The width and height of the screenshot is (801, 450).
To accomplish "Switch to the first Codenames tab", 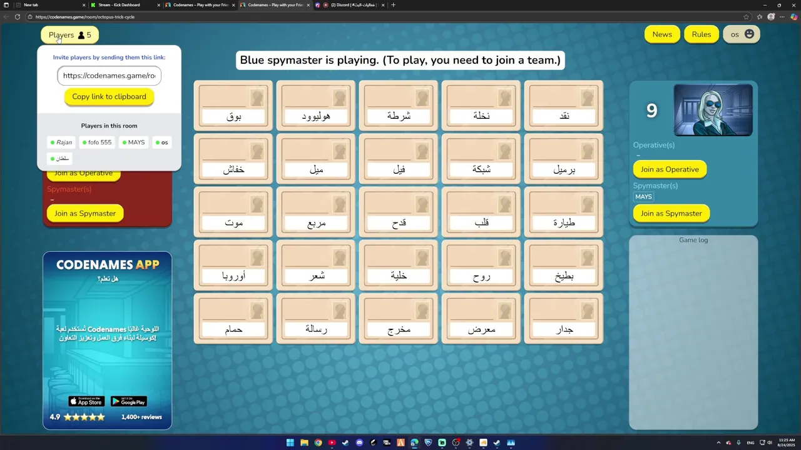I will 199,5.
